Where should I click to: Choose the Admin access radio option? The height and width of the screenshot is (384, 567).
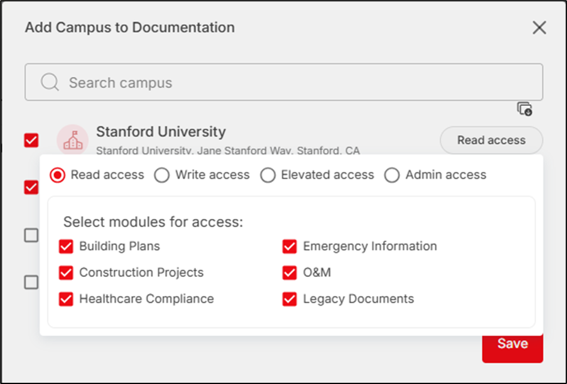[x=392, y=175]
